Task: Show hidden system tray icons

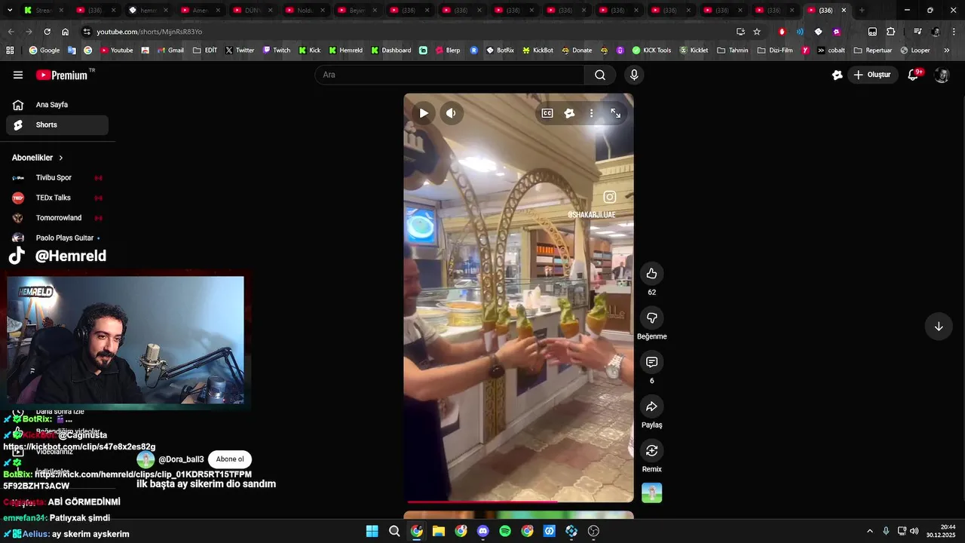Action: pos(869,531)
